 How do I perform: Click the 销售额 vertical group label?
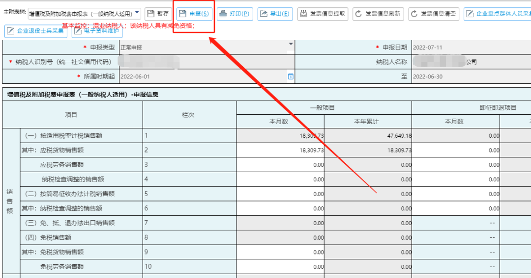(10, 202)
